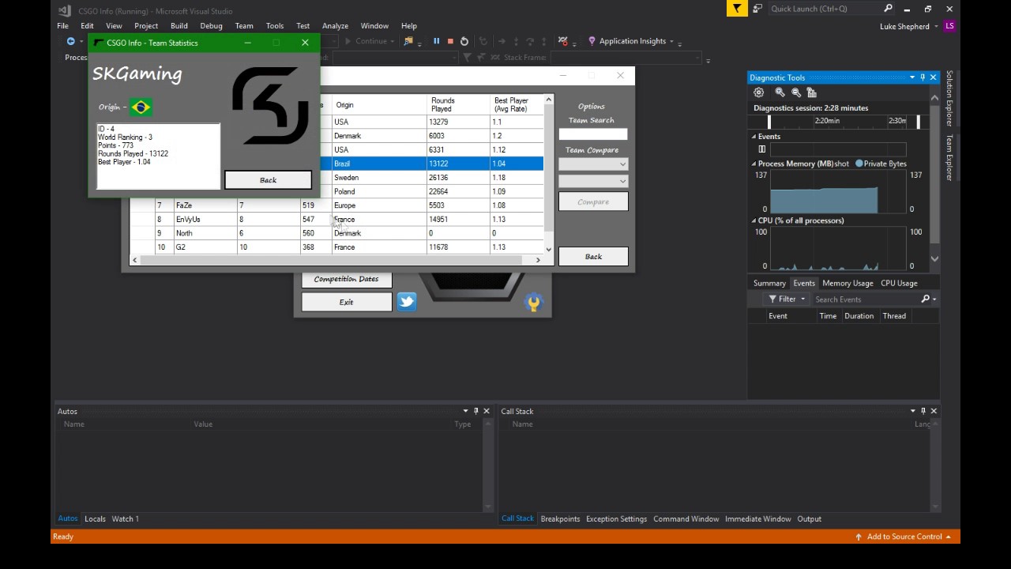This screenshot has width=1011, height=569.
Task: Click the Exit button
Action: click(346, 302)
